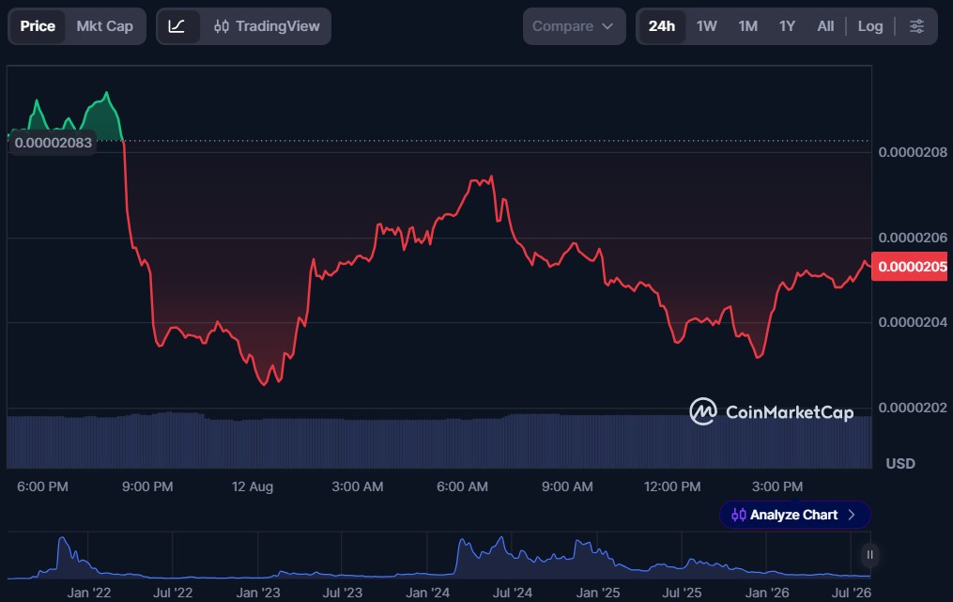This screenshot has width=953, height=602.
Task: Select the line chart icon
Action: [x=177, y=26]
